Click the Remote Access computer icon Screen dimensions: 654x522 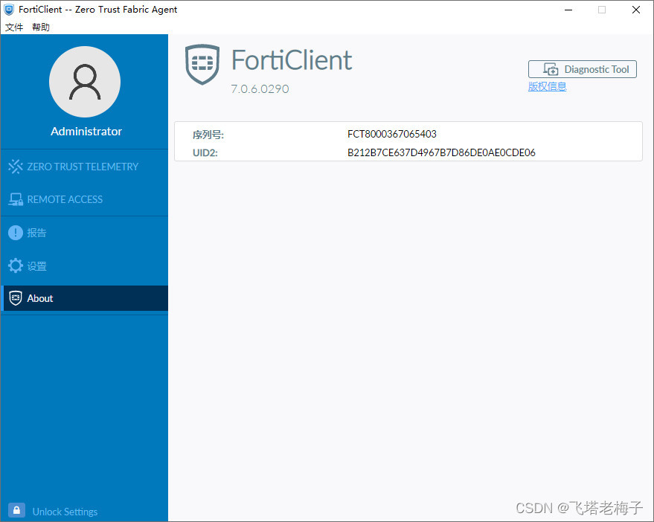tap(16, 199)
